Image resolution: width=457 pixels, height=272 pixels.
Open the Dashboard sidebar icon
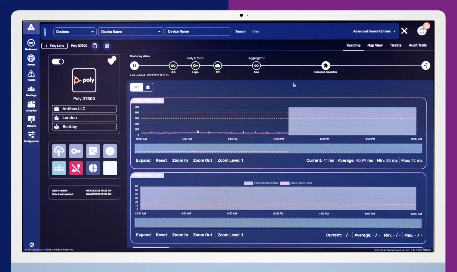pos(31,44)
